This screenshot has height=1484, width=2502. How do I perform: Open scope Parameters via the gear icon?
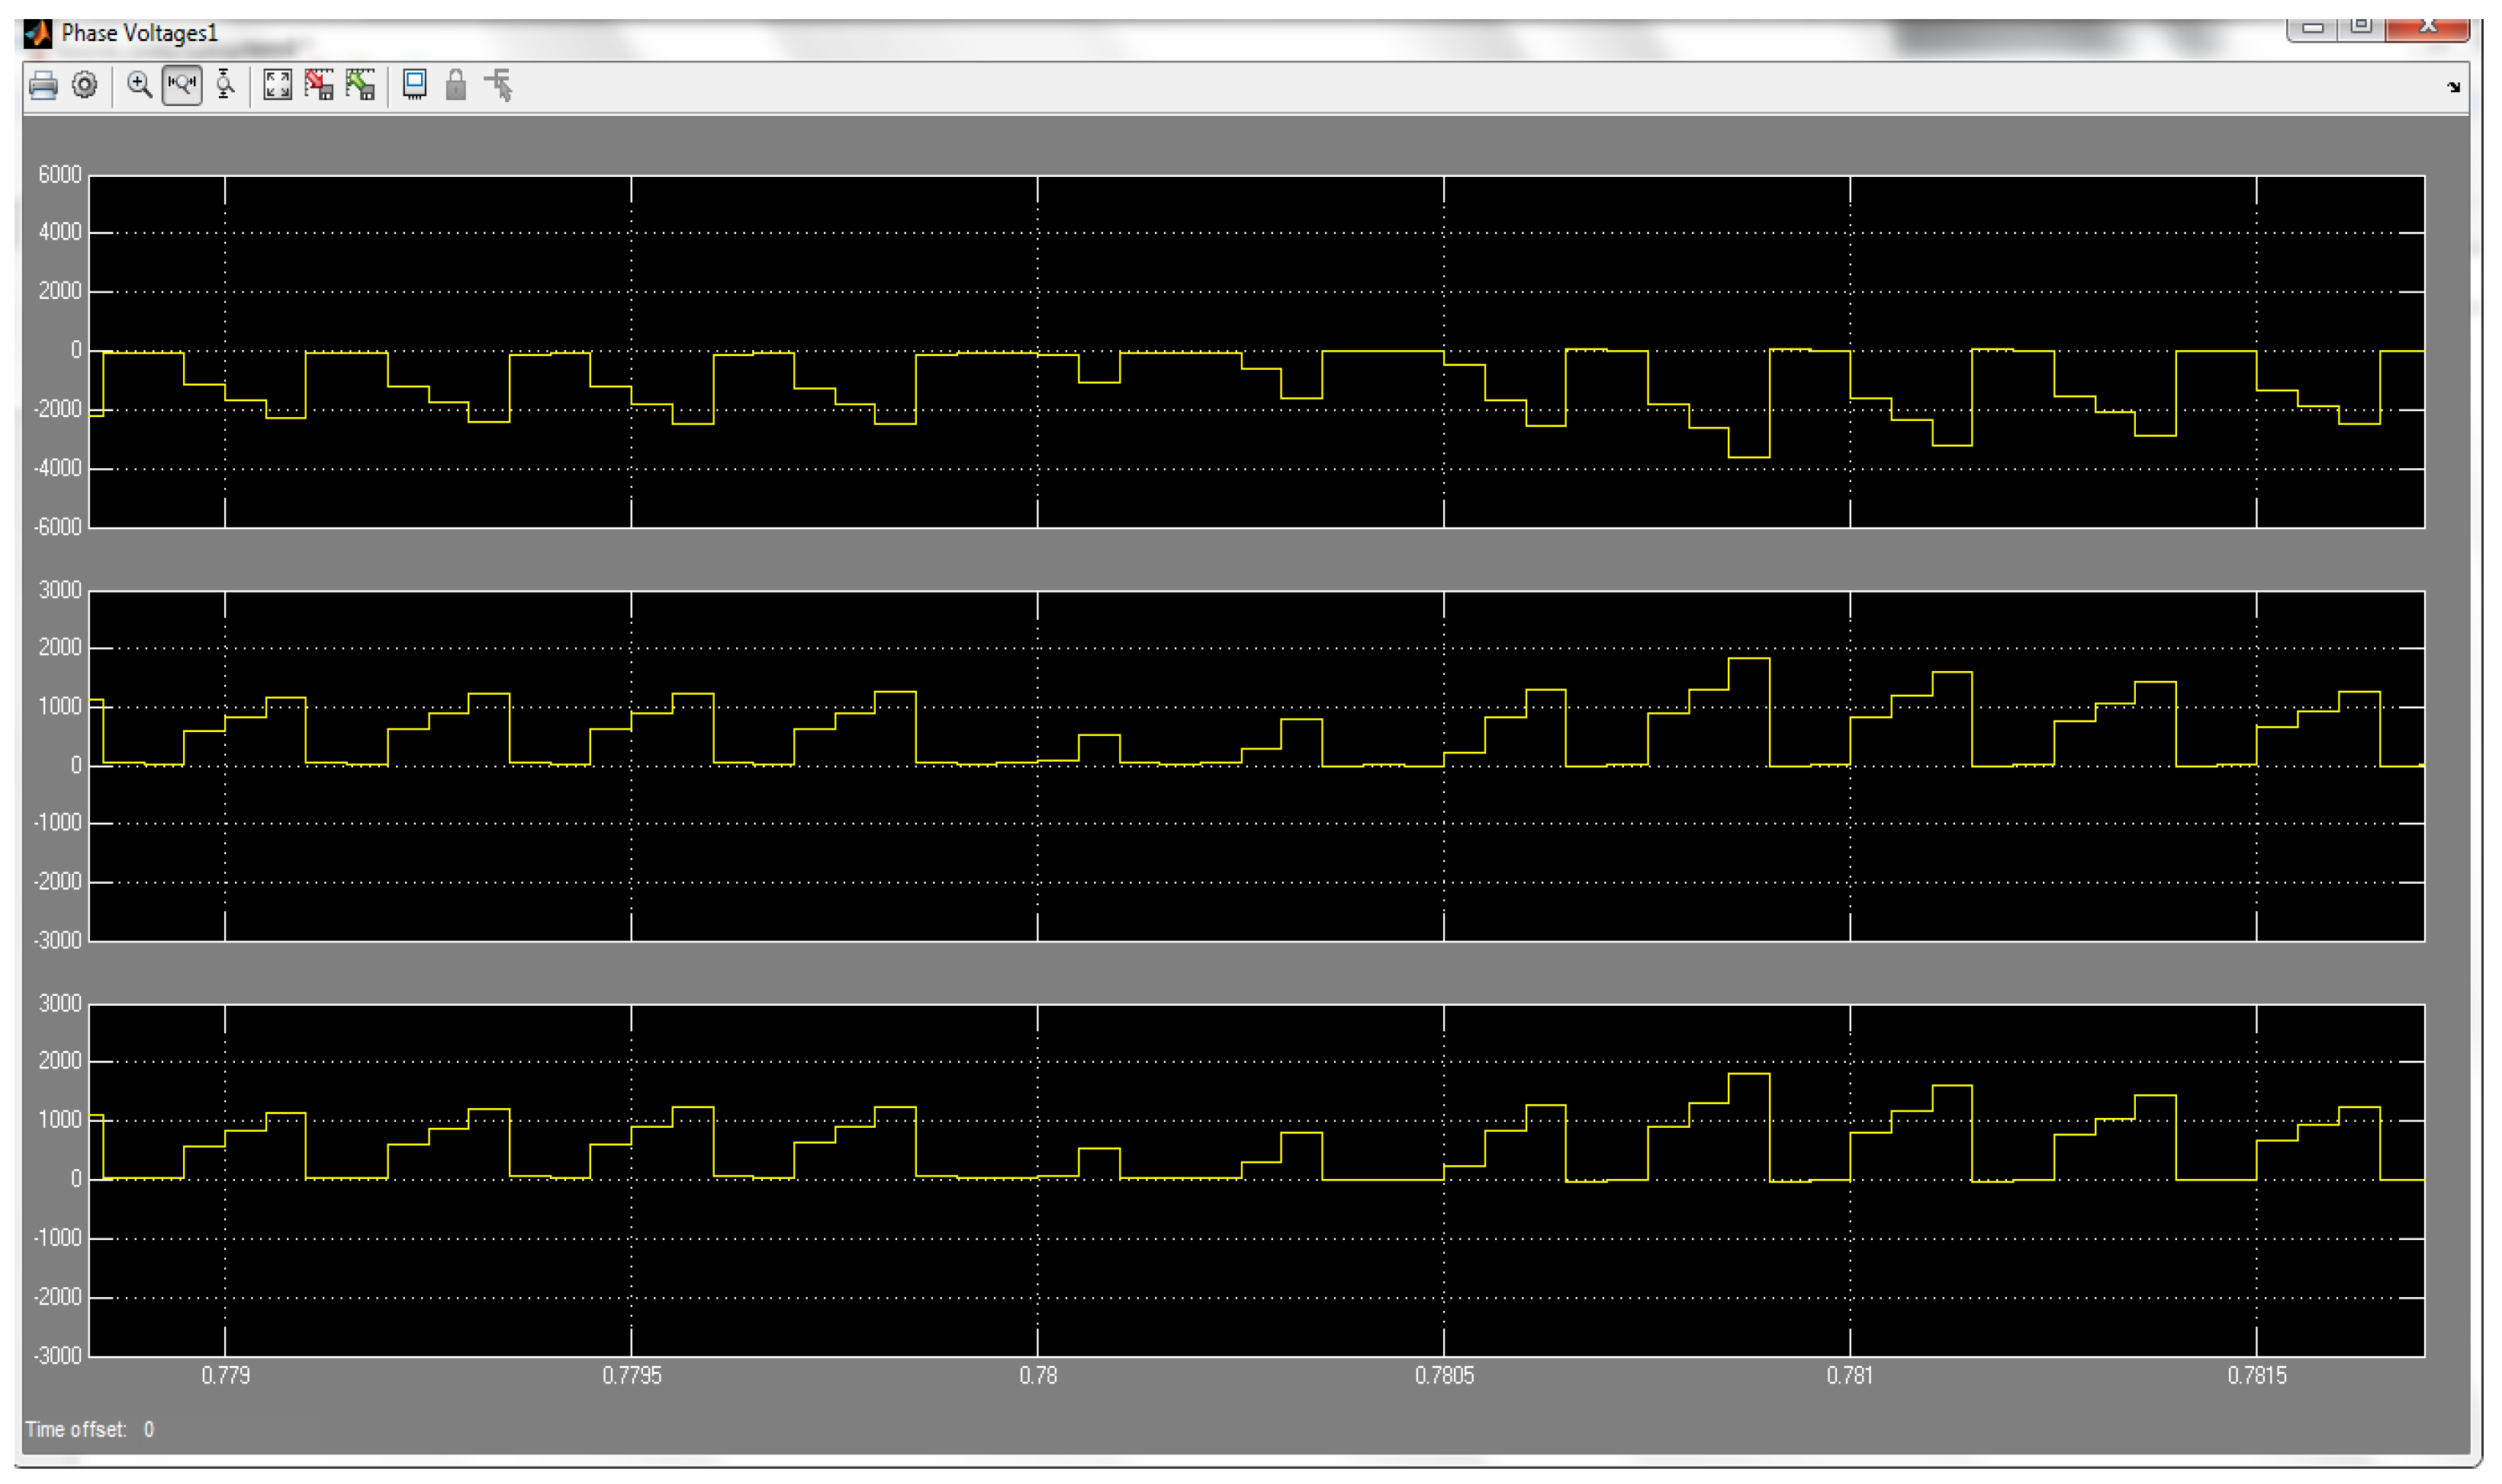(x=85, y=86)
